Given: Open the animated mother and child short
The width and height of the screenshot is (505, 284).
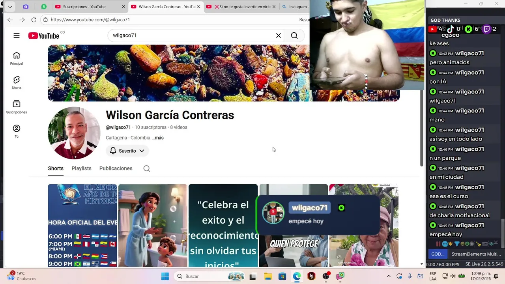Looking at the screenshot, I should pos(153,226).
